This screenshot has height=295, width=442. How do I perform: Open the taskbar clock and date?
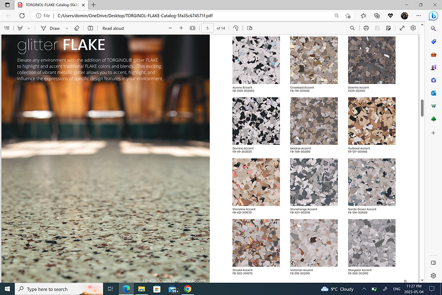pos(414,289)
